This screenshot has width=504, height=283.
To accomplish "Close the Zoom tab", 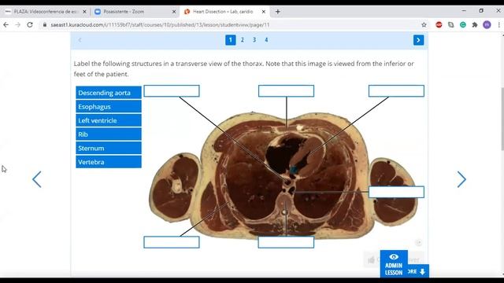I will coord(174,12).
